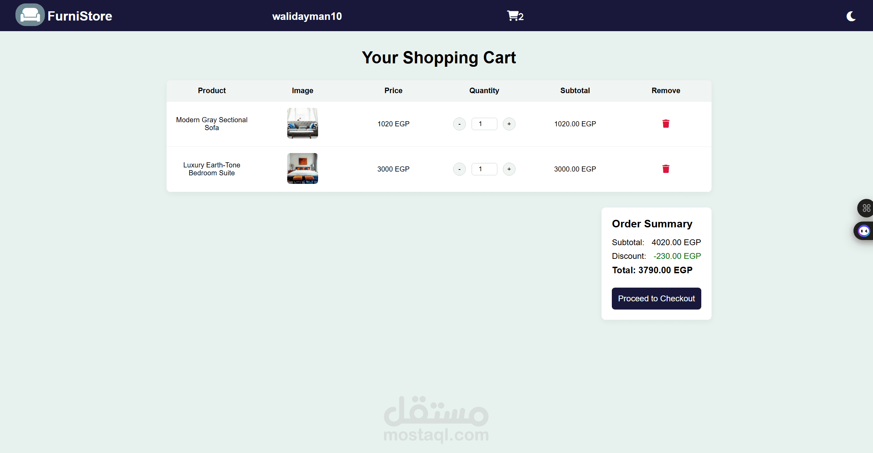Click the Modern Gray Sectional Sofa product name
The image size is (873, 453).
211,124
